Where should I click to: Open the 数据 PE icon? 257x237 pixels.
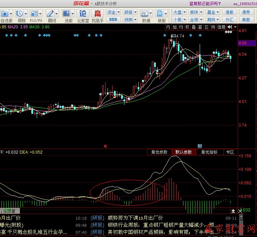click(x=144, y=14)
